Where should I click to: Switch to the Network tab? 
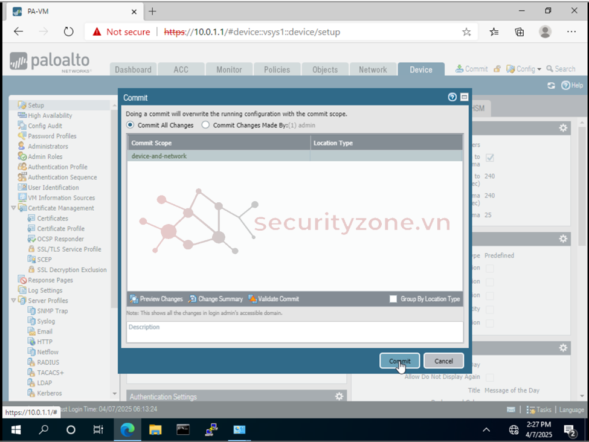tap(373, 69)
